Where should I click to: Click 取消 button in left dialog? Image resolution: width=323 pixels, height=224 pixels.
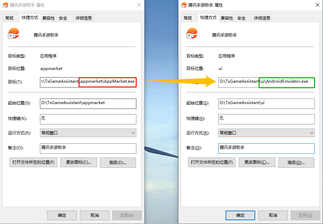click(95, 215)
